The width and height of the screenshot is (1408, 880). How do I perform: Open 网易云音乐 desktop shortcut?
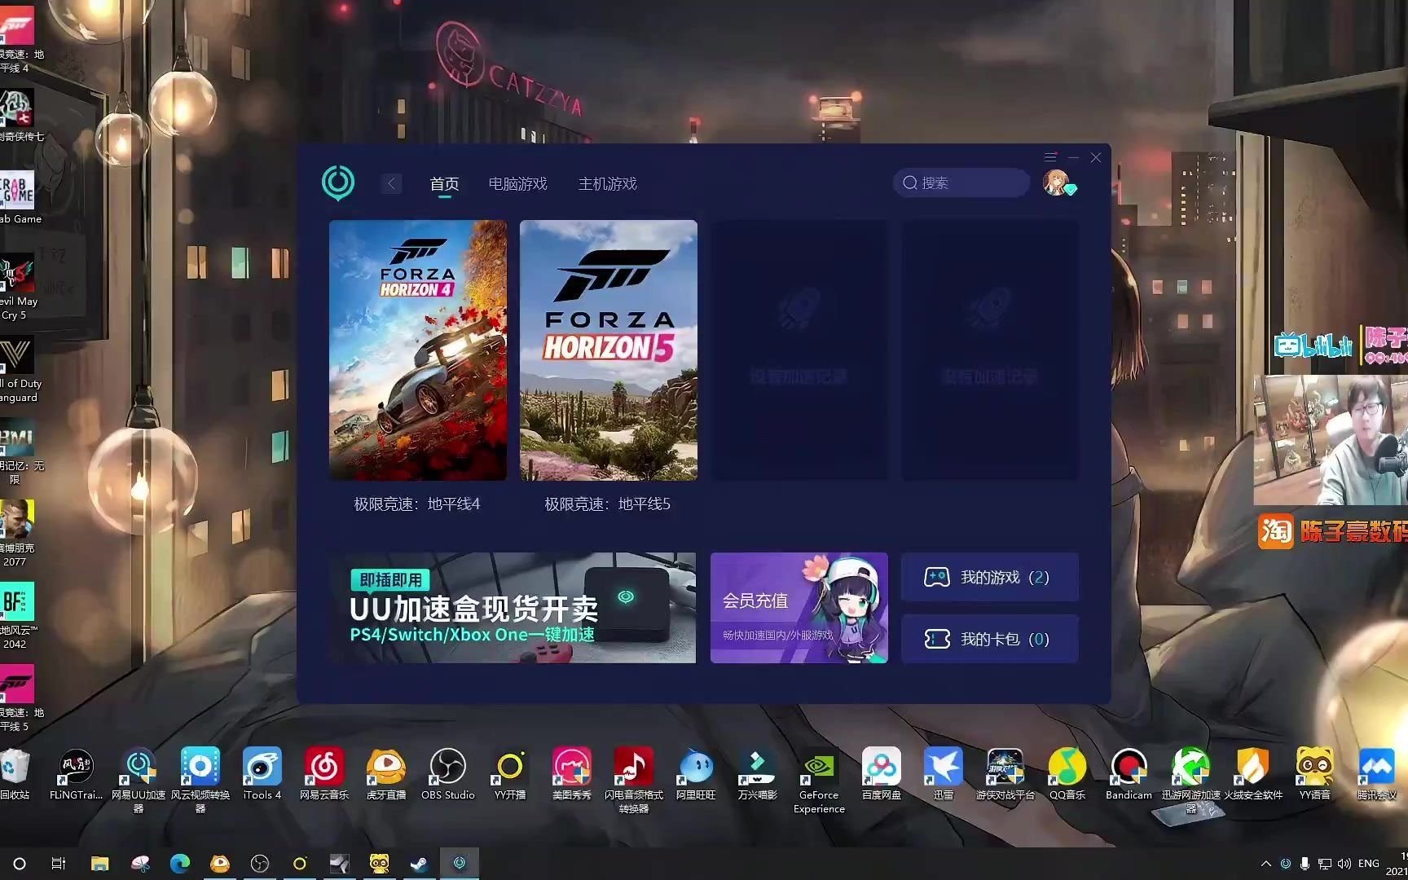(324, 774)
